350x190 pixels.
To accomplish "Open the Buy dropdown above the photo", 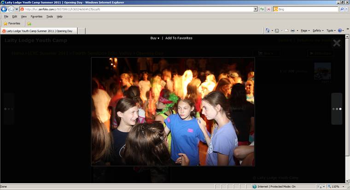I will tap(155, 38).
